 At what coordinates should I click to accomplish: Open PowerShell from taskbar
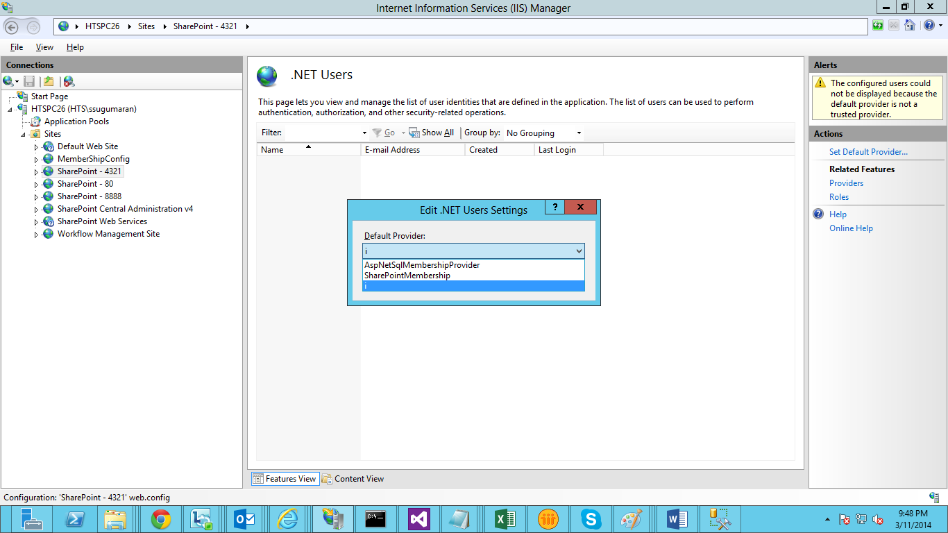75,519
